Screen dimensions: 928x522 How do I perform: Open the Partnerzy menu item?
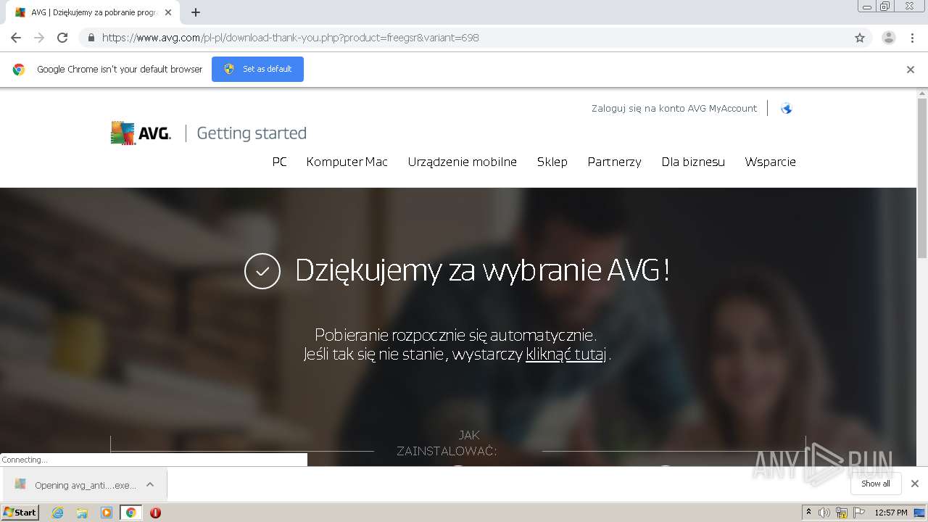click(614, 162)
